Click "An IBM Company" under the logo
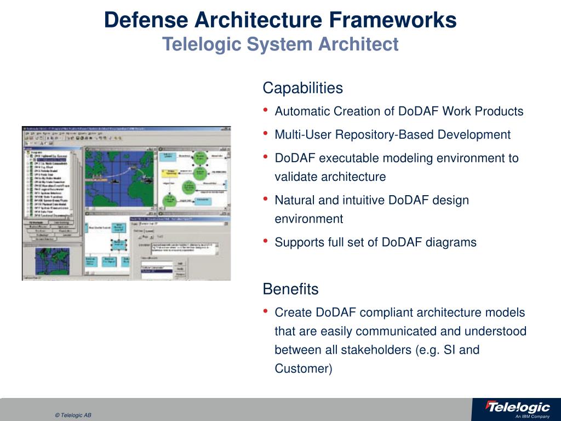 tap(533, 417)
